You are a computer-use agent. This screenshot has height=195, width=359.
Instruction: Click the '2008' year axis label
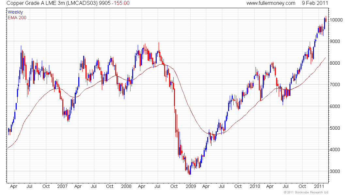(126, 186)
